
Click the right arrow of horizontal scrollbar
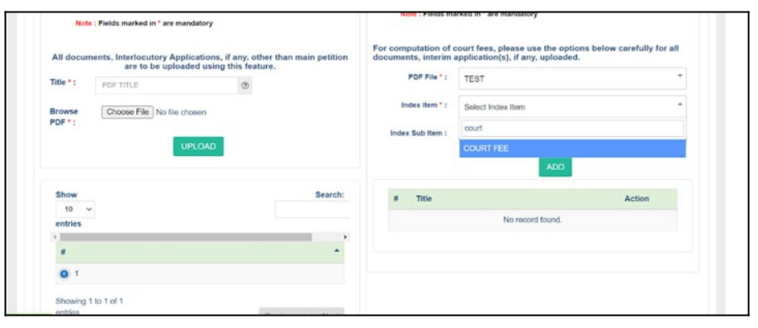[x=345, y=237]
